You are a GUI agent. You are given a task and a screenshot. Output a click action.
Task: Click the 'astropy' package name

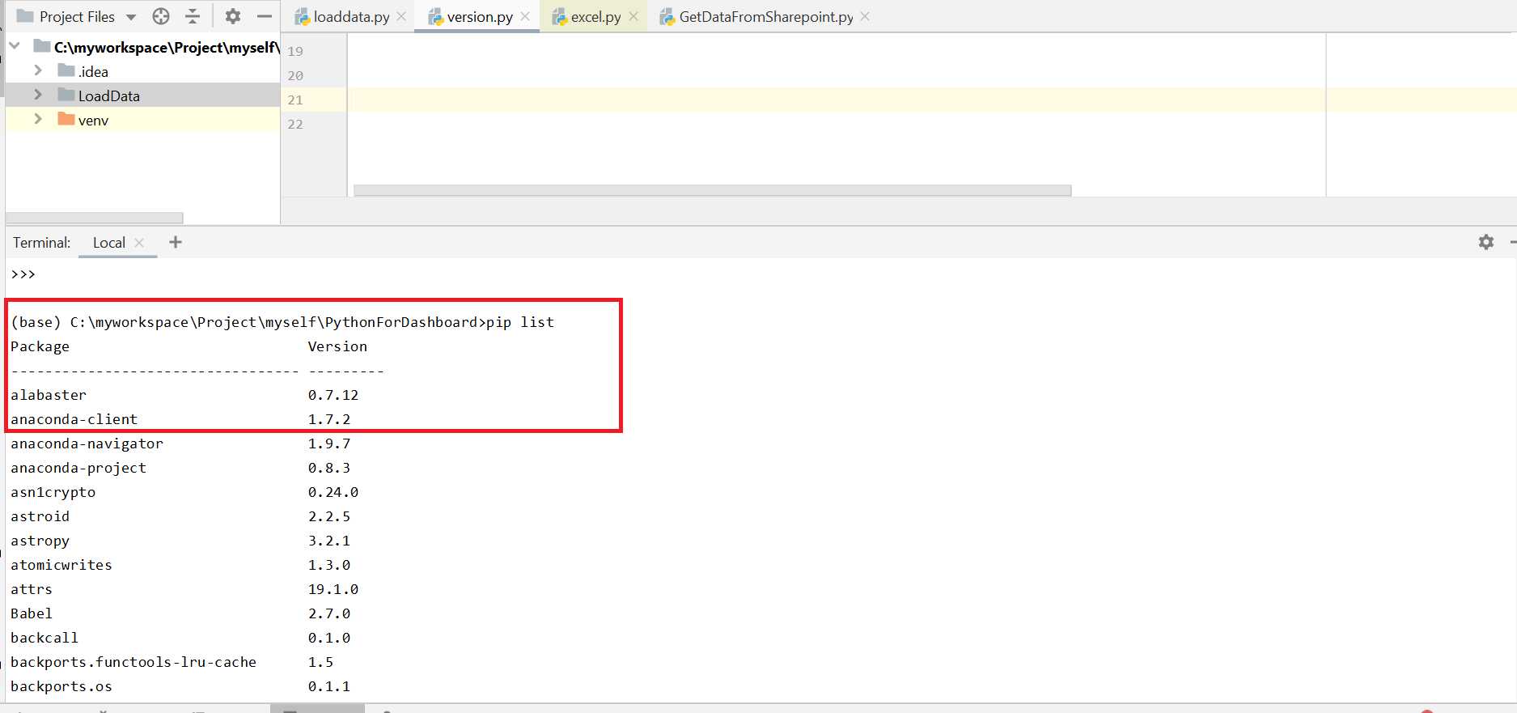coord(40,541)
